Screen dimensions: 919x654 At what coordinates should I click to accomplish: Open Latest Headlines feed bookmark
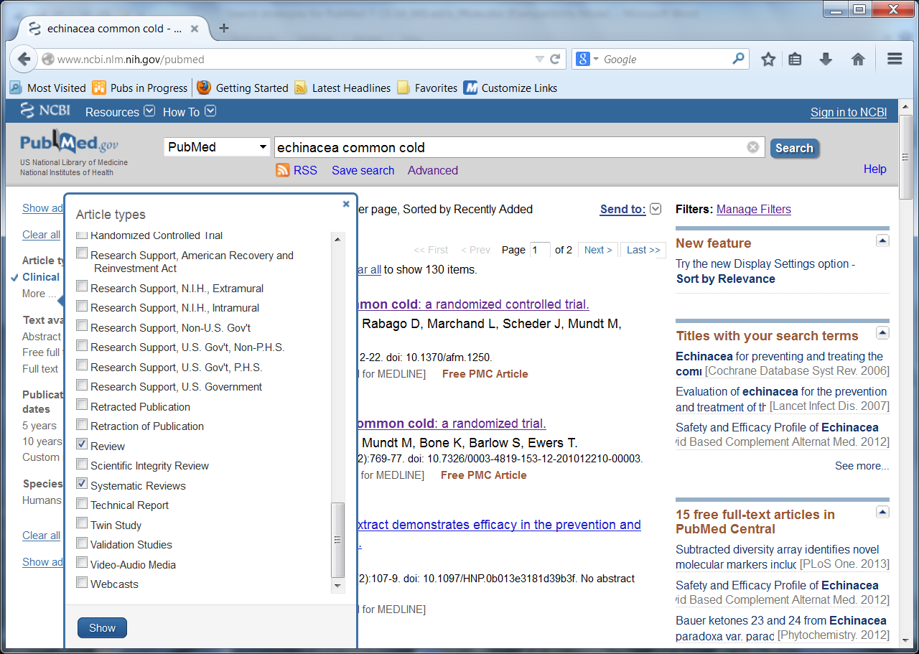[342, 88]
